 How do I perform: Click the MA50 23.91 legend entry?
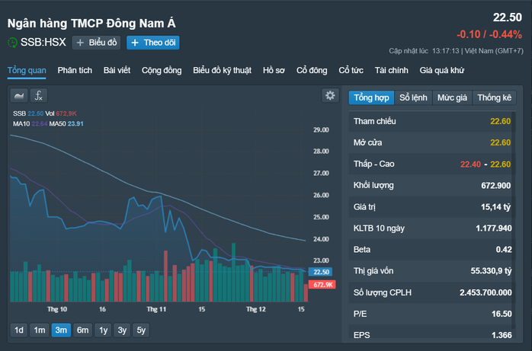pyautogui.click(x=66, y=123)
